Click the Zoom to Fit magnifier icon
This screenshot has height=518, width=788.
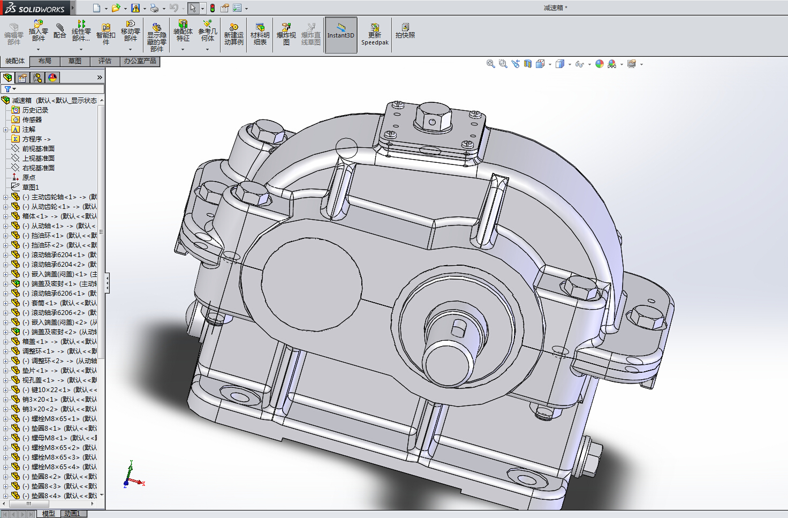point(490,64)
